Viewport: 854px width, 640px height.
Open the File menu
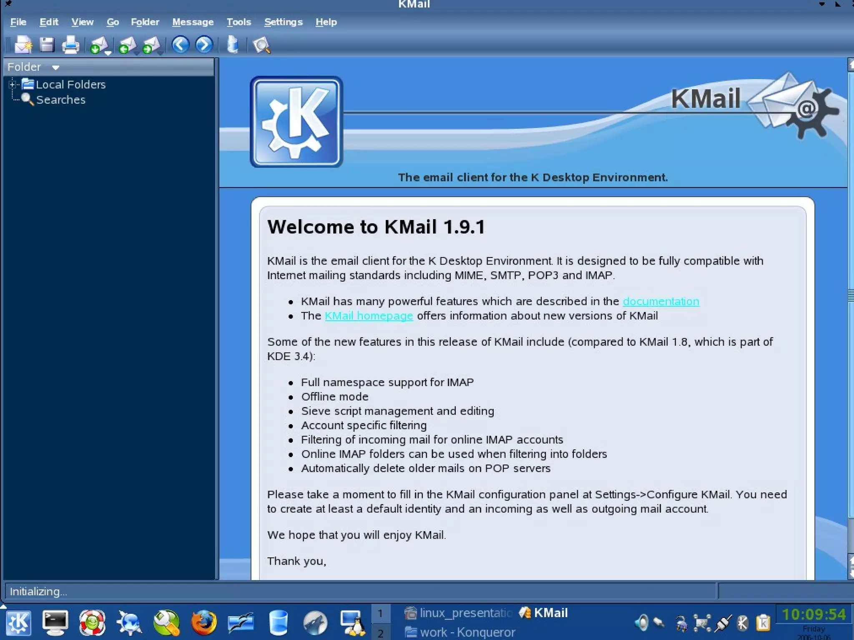[x=18, y=22]
